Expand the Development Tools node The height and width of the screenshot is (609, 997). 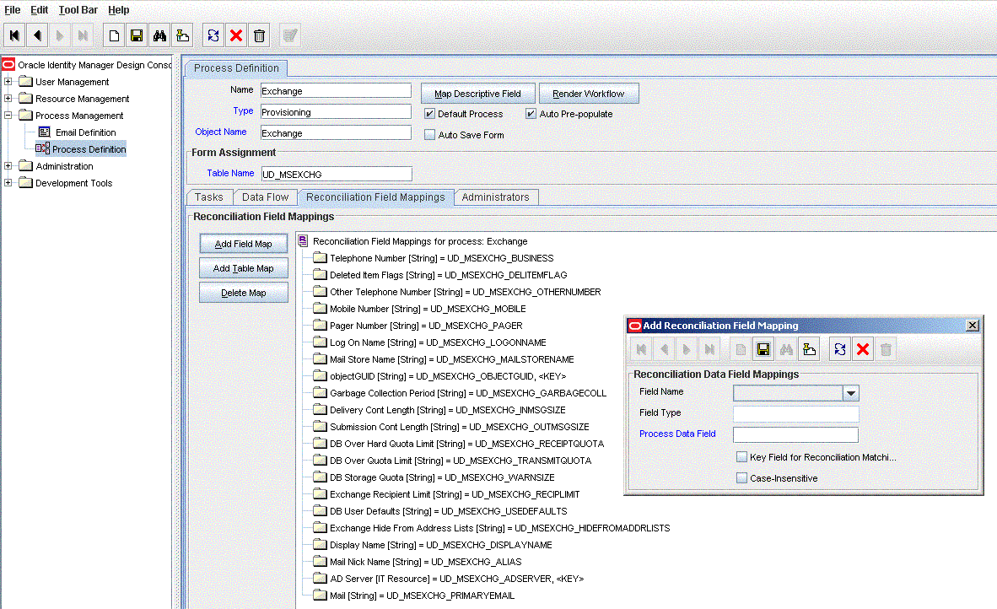[8, 183]
